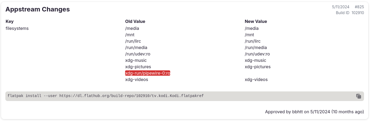Click the filesystems key entry
This screenshot has height=121, width=371.
coord(17,28)
